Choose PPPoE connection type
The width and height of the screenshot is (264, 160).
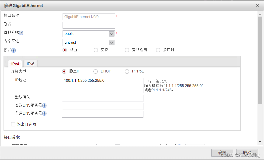[x=127, y=71]
